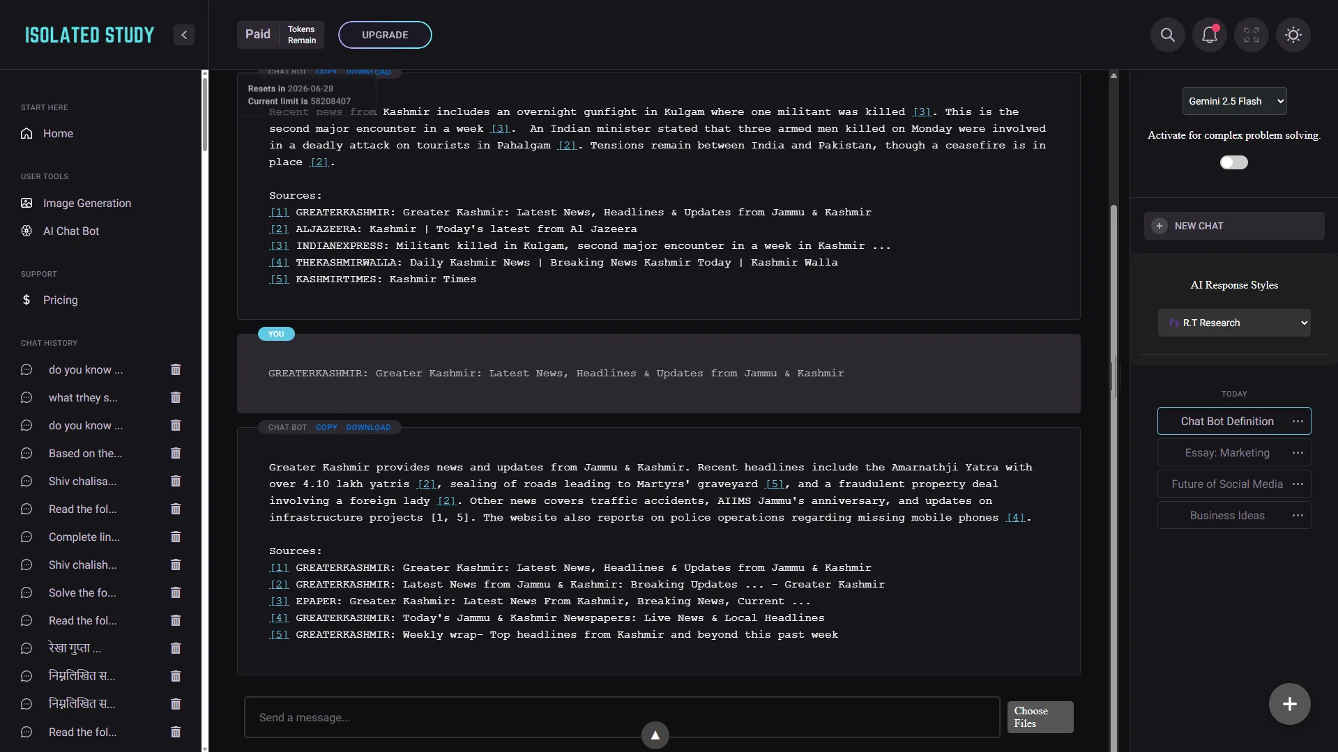This screenshot has width=1338, height=752.
Task: Open source link [5] KASHMIRTIMES
Action: [279, 279]
